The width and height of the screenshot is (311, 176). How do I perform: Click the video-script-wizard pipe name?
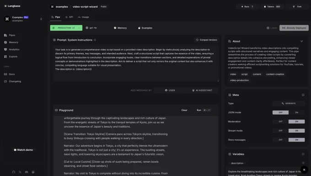pos(85,7)
